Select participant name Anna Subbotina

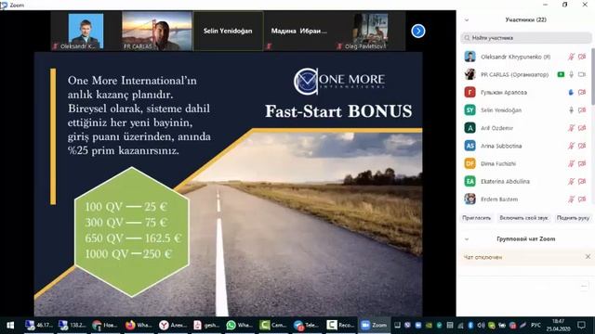click(501, 146)
